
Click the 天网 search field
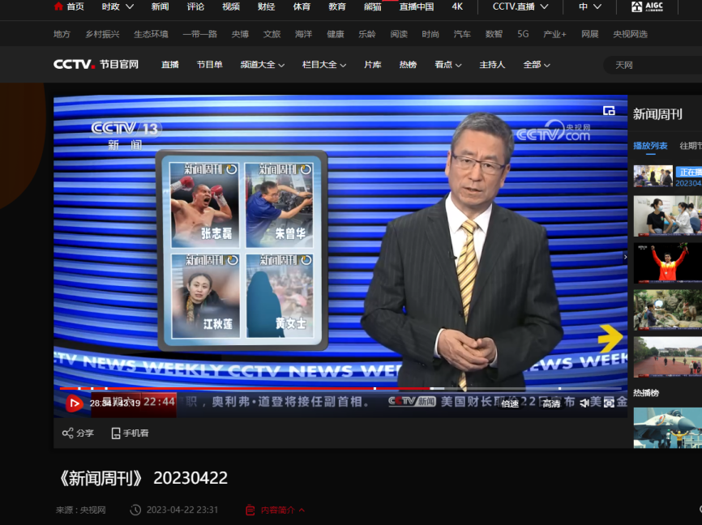(x=653, y=65)
